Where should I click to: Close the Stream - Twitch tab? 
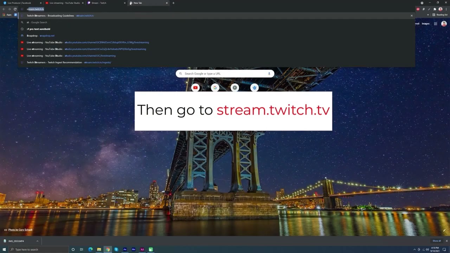point(124,3)
